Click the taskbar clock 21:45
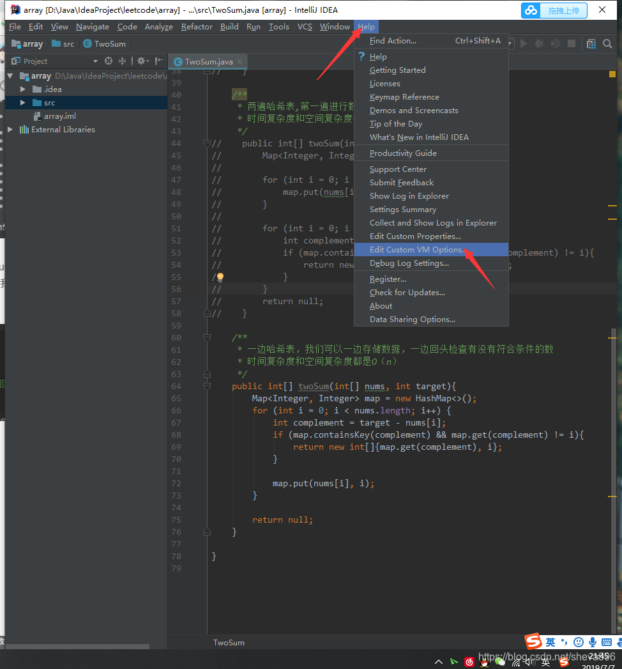This screenshot has height=669, width=622. [x=599, y=656]
